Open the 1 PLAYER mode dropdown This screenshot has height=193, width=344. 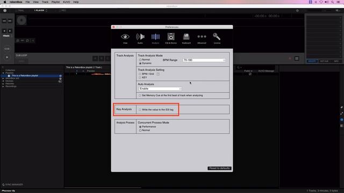tap(41, 11)
